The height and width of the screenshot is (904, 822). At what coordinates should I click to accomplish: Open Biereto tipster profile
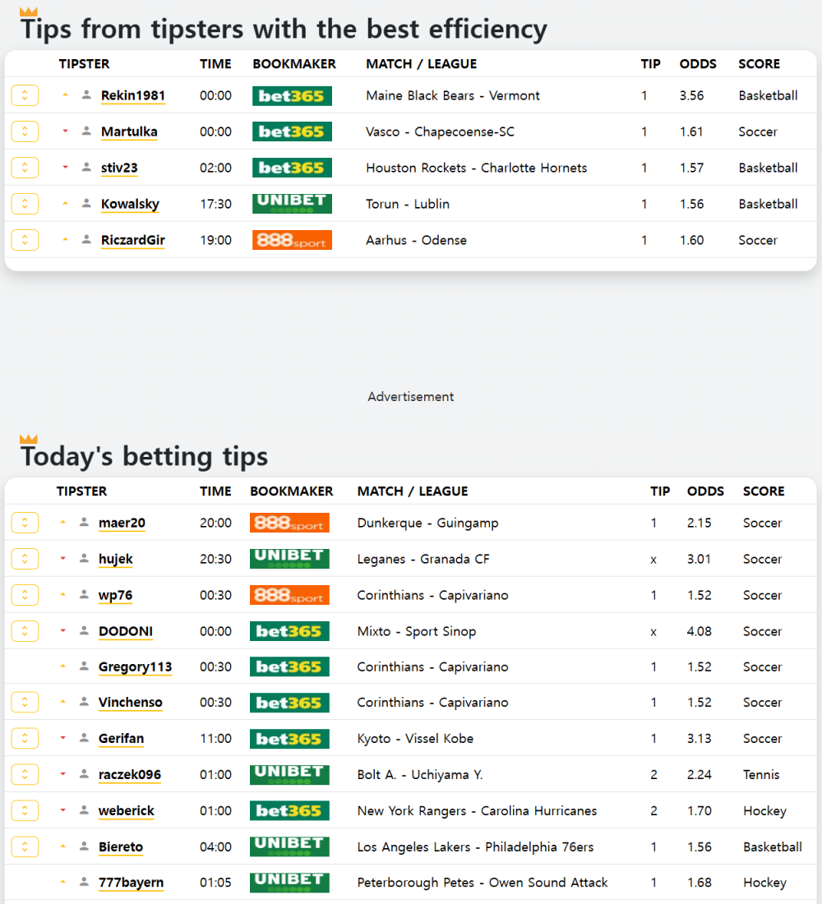[121, 847]
